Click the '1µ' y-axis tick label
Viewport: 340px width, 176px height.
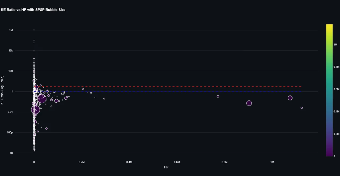(11, 153)
